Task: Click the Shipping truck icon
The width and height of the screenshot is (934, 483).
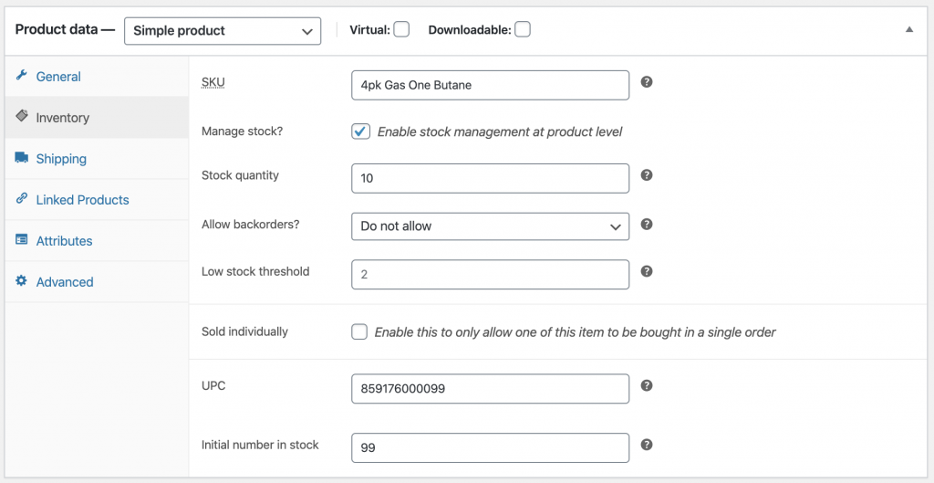Action: [22, 157]
